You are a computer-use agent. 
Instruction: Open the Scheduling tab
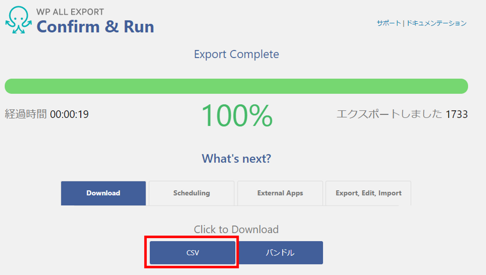[192, 193]
